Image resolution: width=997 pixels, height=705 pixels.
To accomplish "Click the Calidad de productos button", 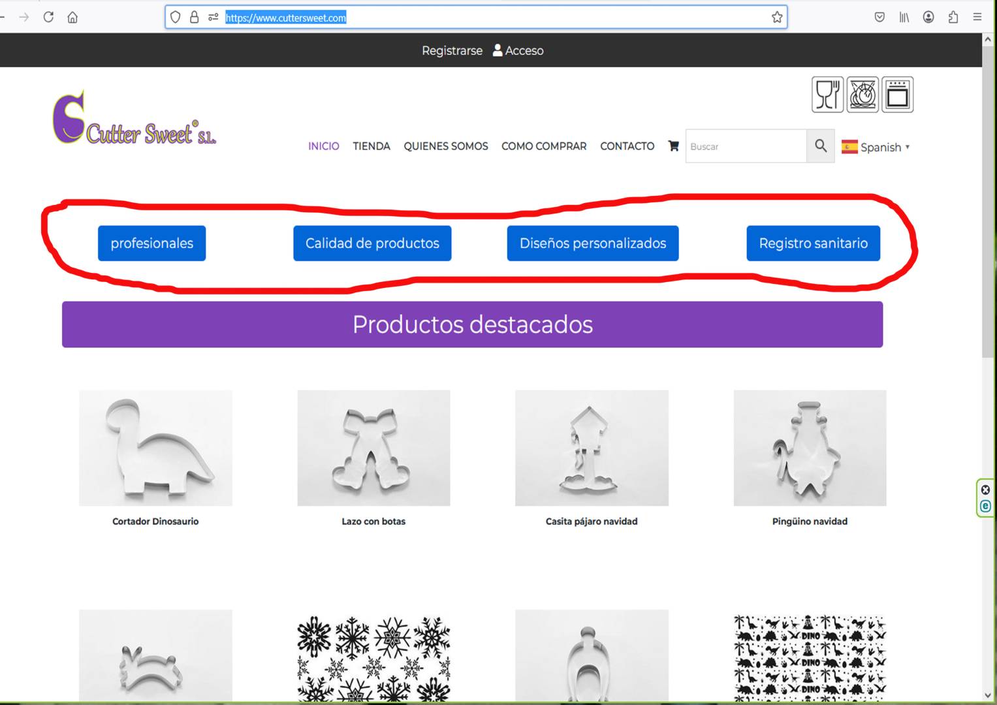I will 372,243.
